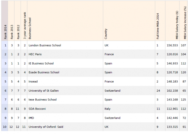The image size is (188, 134).
Task: Sort by the Rank 2014 column header
Action: (5, 32)
